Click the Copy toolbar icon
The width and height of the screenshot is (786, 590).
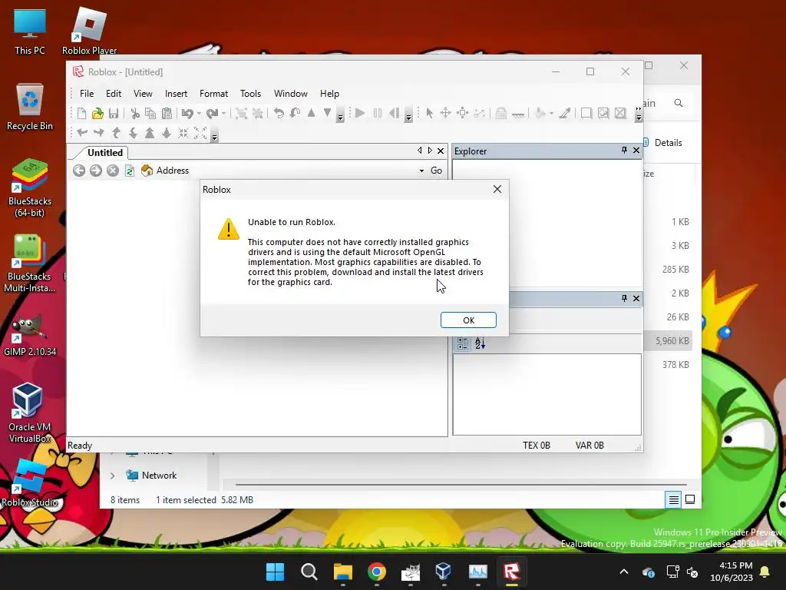pos(150,114)
